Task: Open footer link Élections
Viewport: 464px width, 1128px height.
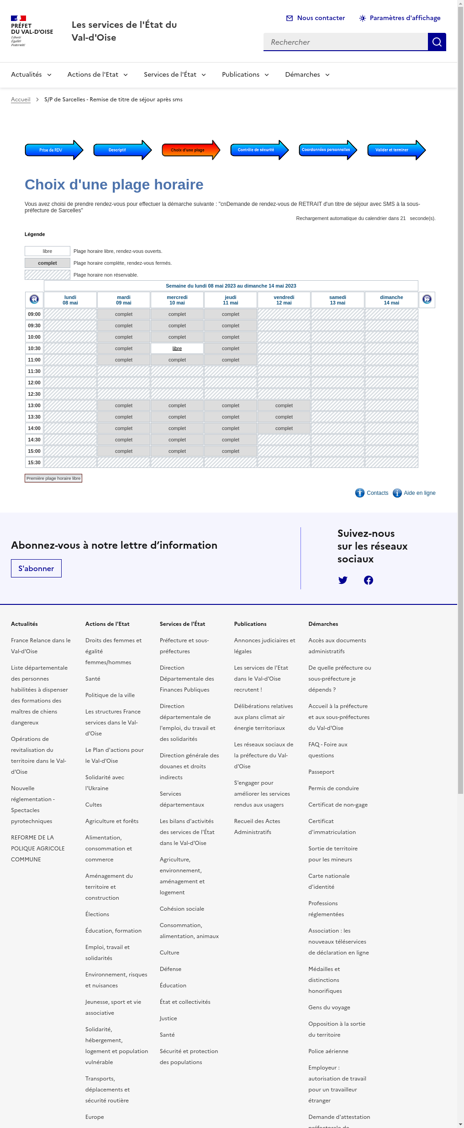Action: [x=97, y=914]
